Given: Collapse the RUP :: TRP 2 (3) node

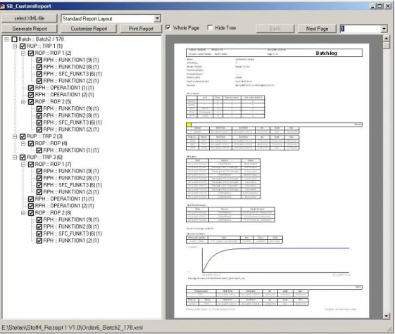Looking at the screenshot, I should click(15, 136).
